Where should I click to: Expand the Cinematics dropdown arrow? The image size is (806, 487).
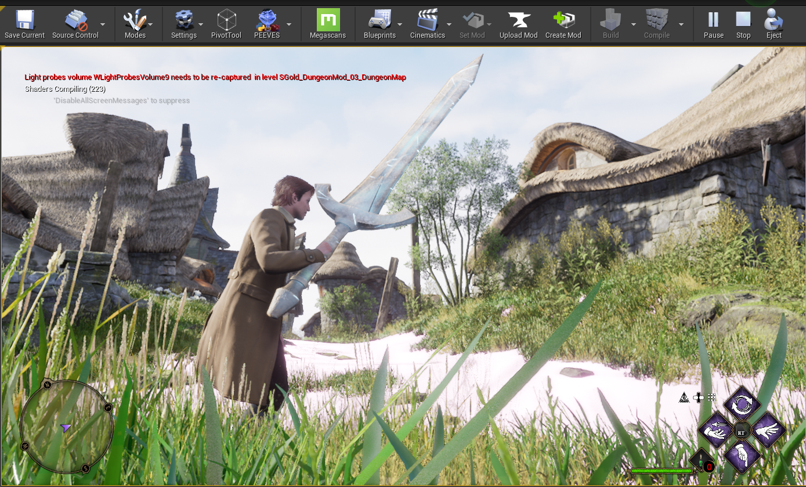pos(449,24)
